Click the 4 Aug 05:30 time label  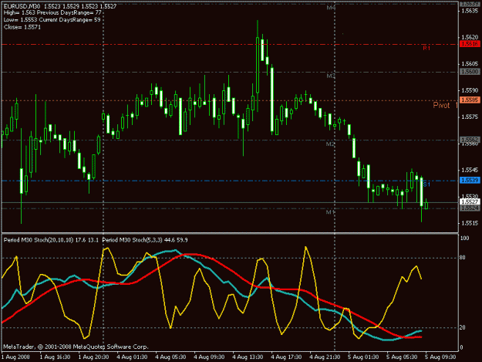170,357
